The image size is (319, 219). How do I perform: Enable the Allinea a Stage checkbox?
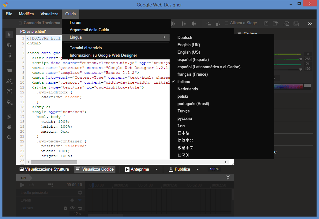(x=227, y=23)
